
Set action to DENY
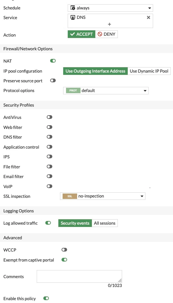coord(106,34)
